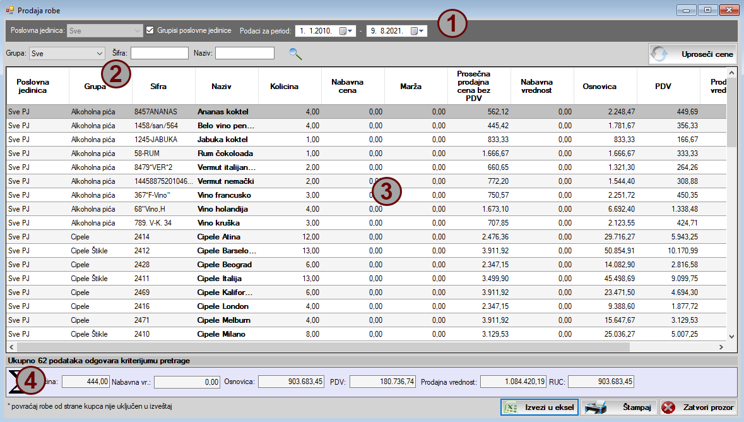Select the Vermut nemački row
Viewport: 744px width, 422px height.
366,181
